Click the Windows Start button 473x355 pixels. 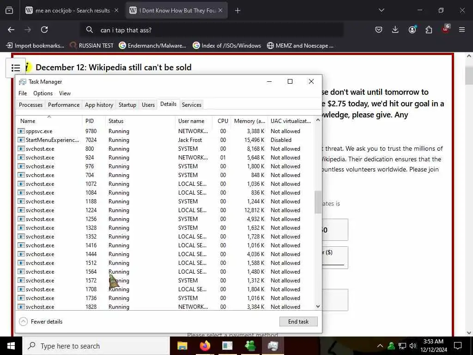pyautogui.click(x=11, y=346)
